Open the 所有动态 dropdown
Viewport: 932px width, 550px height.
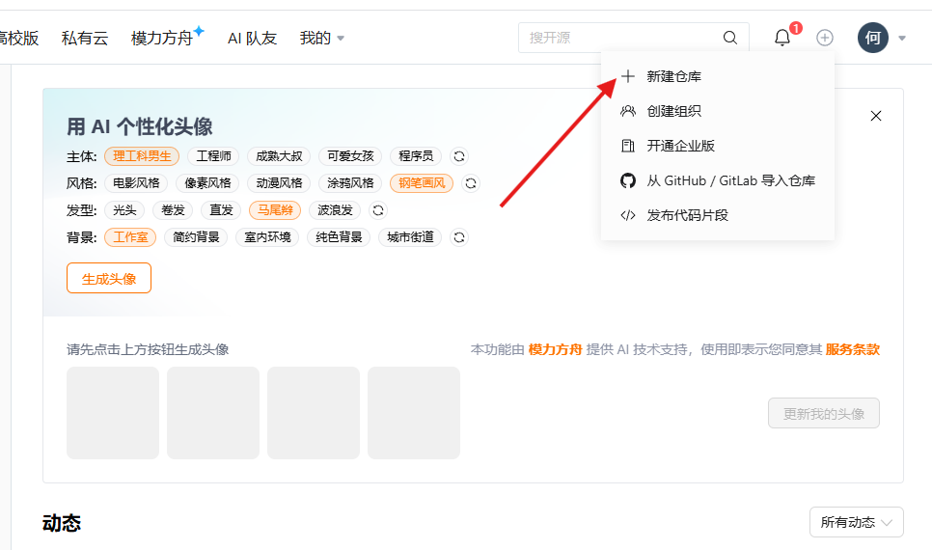856,522
